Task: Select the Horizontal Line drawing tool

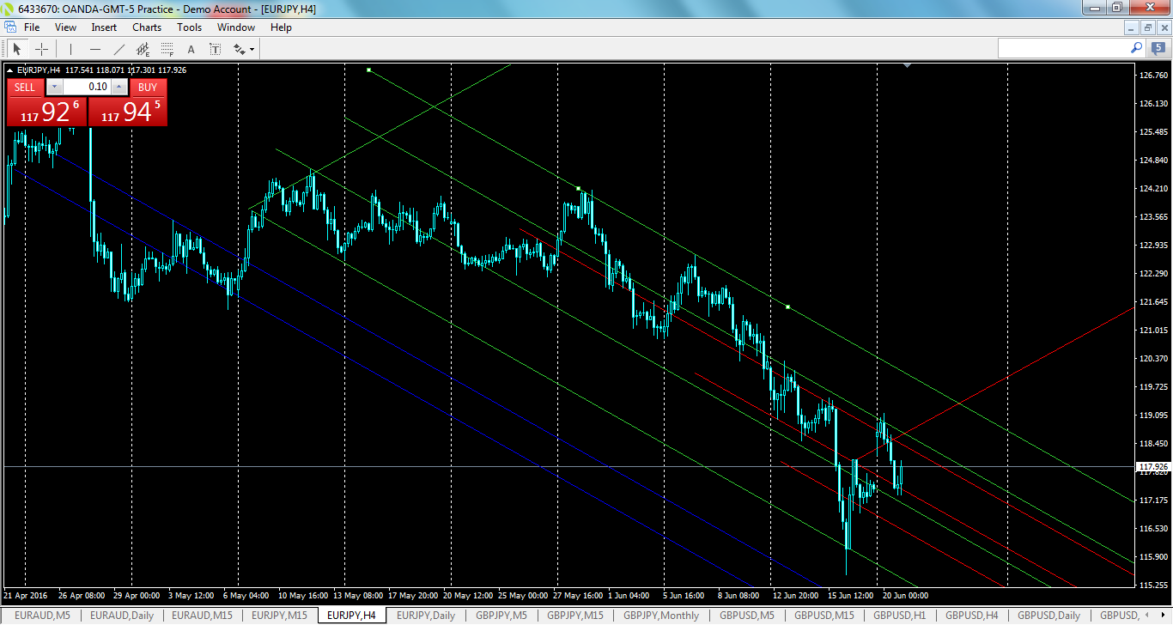Action: coord(94,49)
